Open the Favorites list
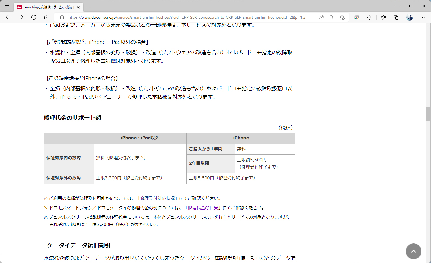 [x=383, y=17]
